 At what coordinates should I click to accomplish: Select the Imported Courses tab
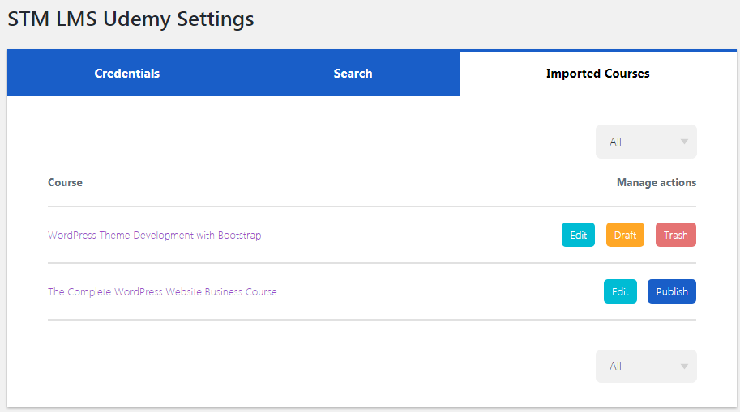598,74
